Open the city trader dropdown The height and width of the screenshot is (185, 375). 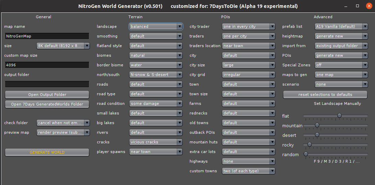point(249,26)
